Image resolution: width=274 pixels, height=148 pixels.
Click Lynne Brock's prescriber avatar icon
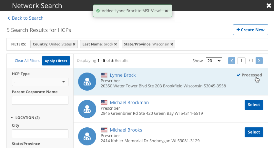tap(87, 82)
